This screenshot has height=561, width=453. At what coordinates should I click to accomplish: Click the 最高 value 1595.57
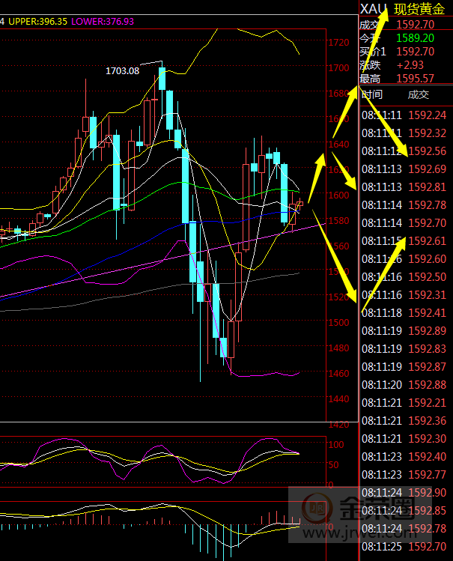point(415,79)
